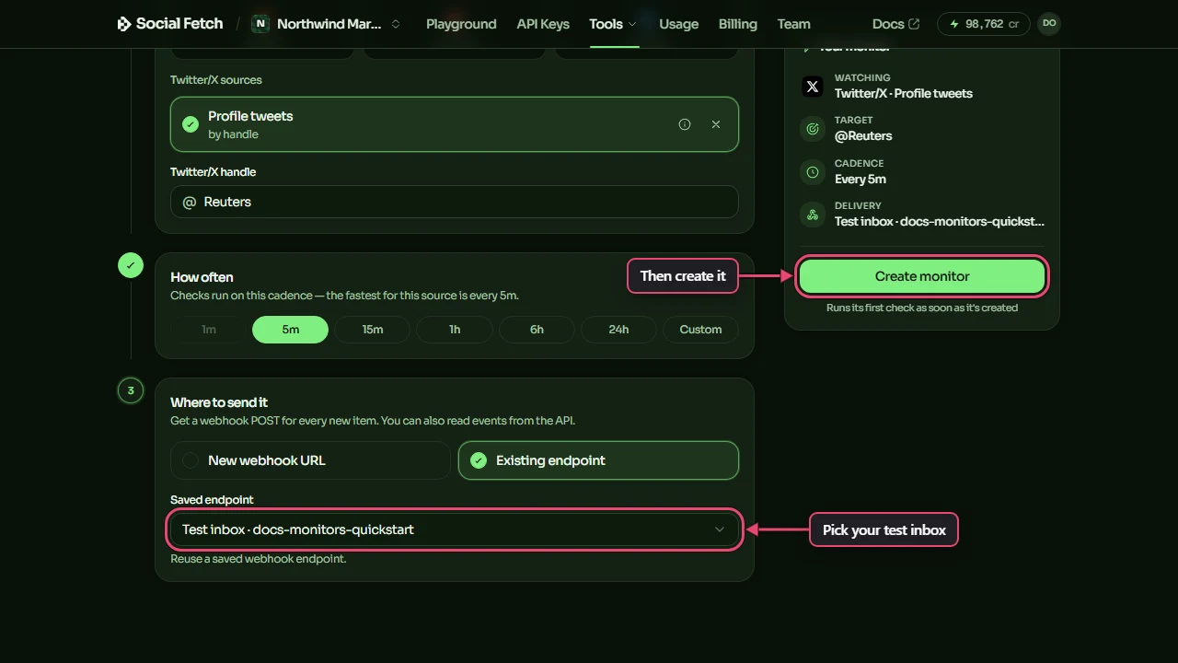
Task: Click the external link icon beside Docs
Action: pos(914,24)
